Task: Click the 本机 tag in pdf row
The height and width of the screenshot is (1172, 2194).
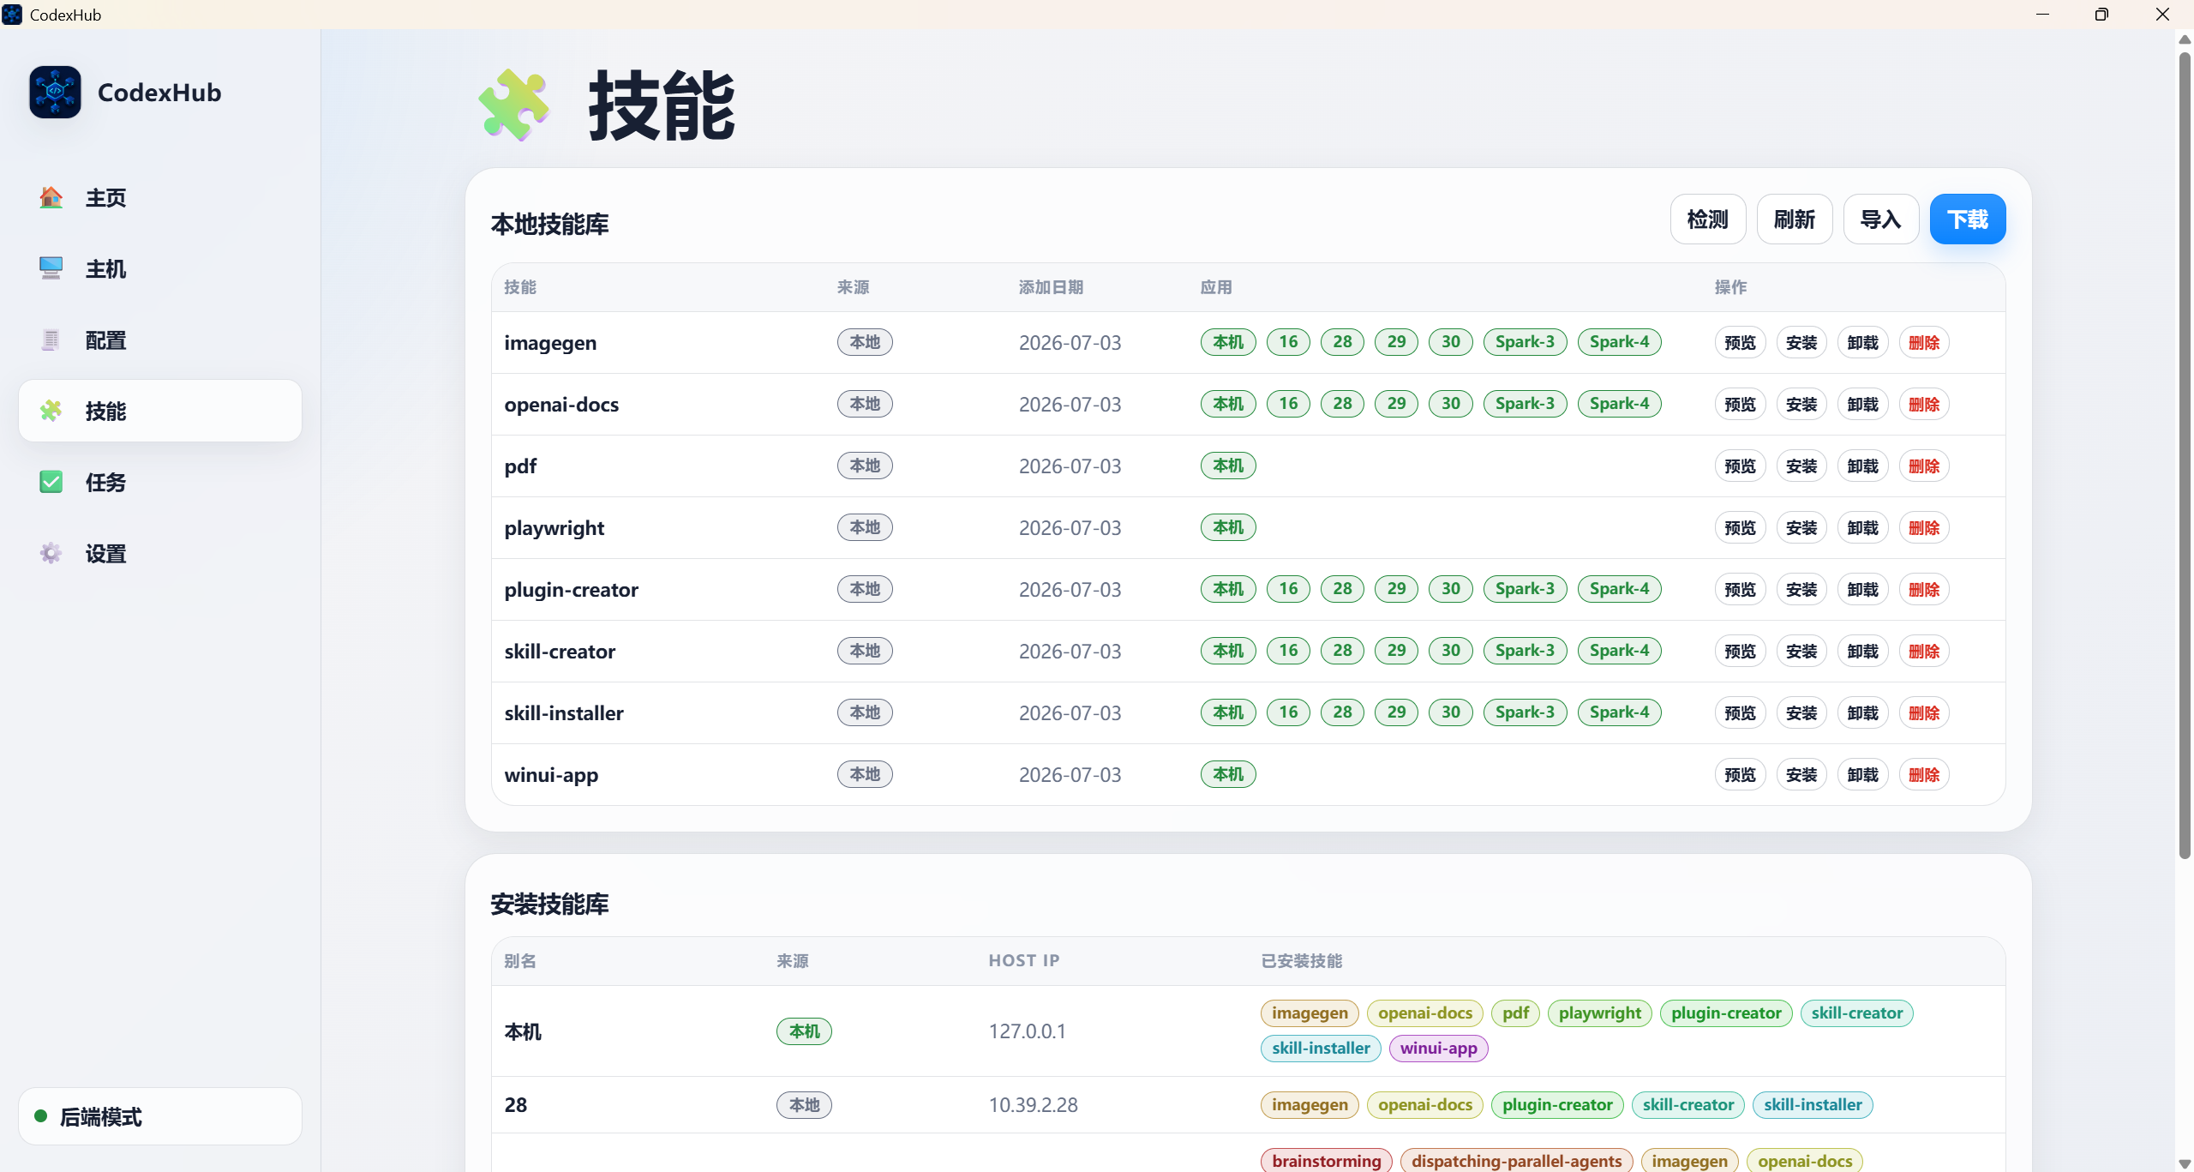Action: (x=1228, y=466)
